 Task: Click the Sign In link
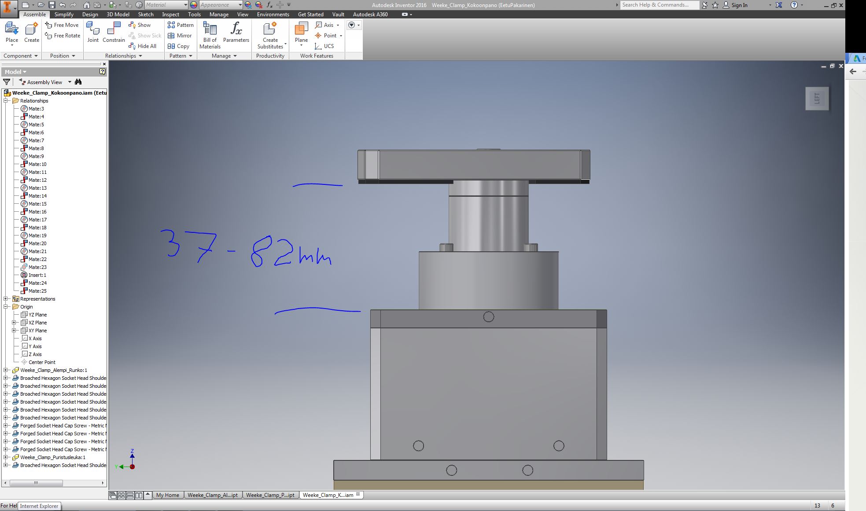[738, 5]
